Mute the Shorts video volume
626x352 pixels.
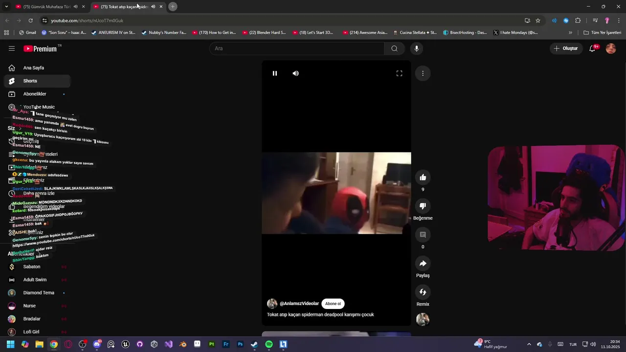click(x=295, y=73)
